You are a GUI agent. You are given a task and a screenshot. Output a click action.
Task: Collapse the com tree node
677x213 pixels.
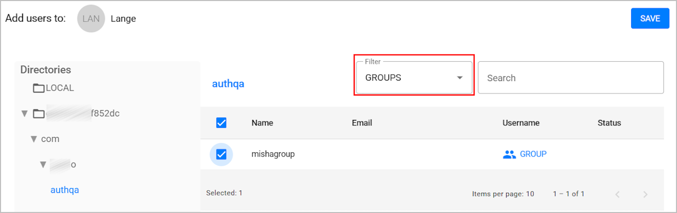pyautogui.click(x=34, y=139)
